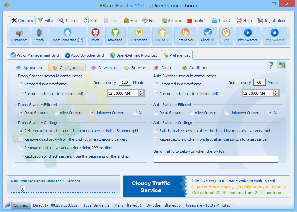297x212 pixels.
Task: Open the Cloudy Traffic Service banner
Action: (x=206, y=187)
